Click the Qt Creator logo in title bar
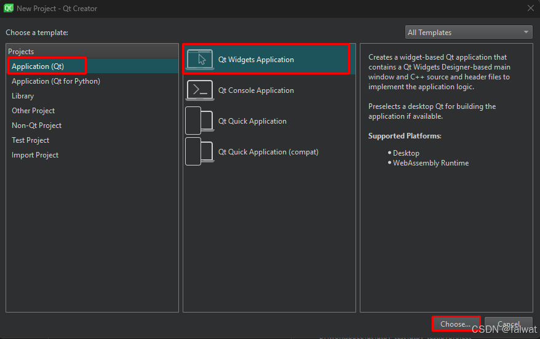 [9, 8]
